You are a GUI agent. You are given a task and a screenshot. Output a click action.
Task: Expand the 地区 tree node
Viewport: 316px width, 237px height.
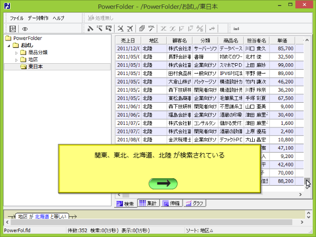click(x=16, y=60)
